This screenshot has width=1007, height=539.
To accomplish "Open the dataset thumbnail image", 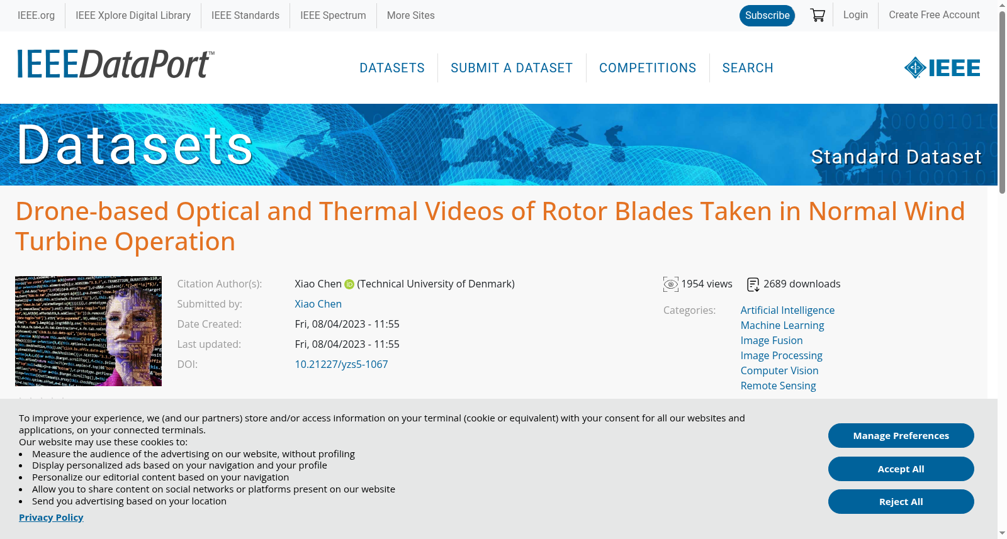I will [x=88, y=331].
